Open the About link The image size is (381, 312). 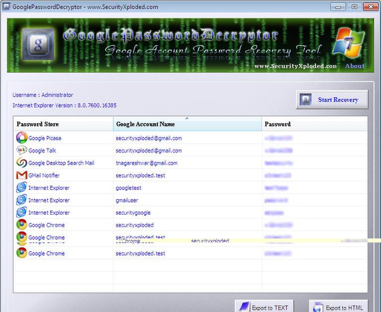tap(355, 66)
